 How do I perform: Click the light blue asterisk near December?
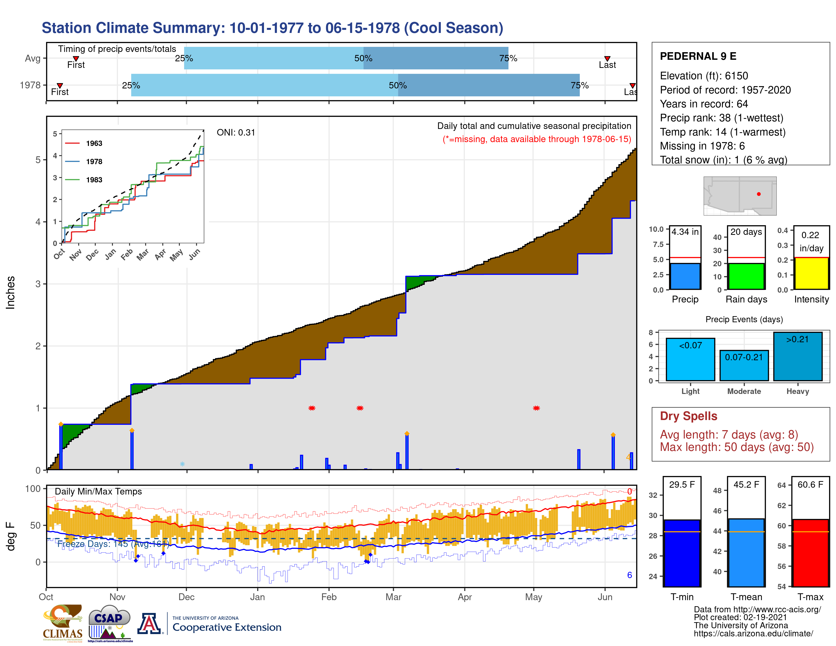pyautogui.click(x=183, y=464)
